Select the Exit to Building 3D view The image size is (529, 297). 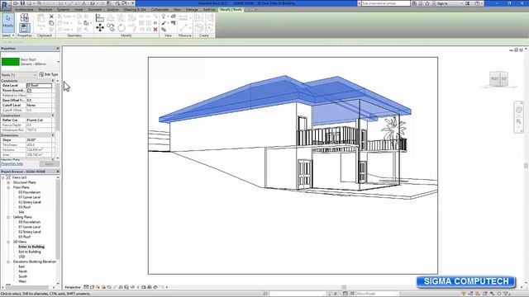pyautogui.click(x=30, y=252)
